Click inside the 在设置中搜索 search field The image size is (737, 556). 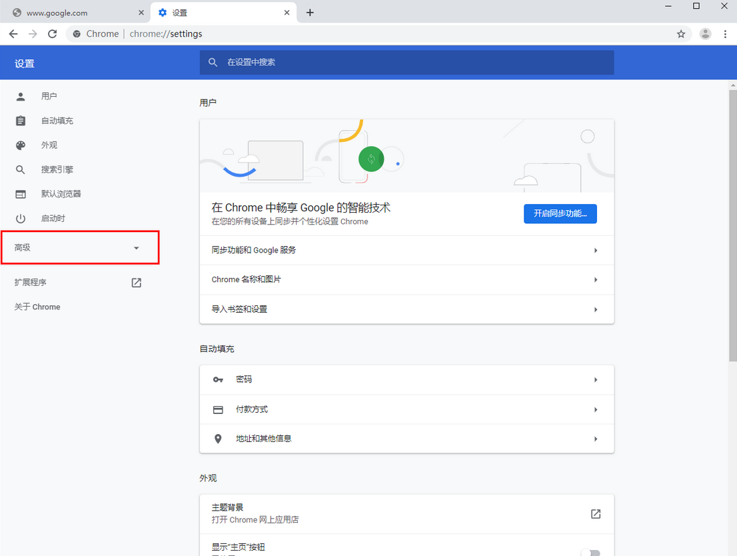406,62
